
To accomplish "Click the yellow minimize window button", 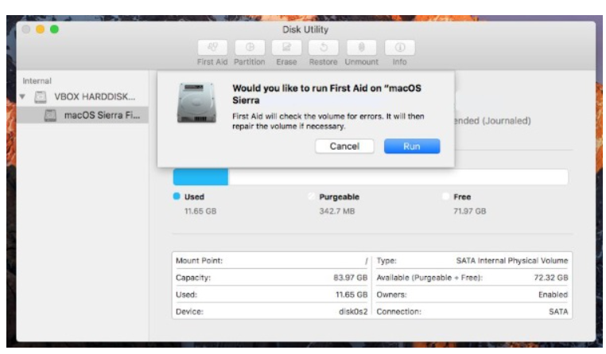I will click(x=41, y=29).
